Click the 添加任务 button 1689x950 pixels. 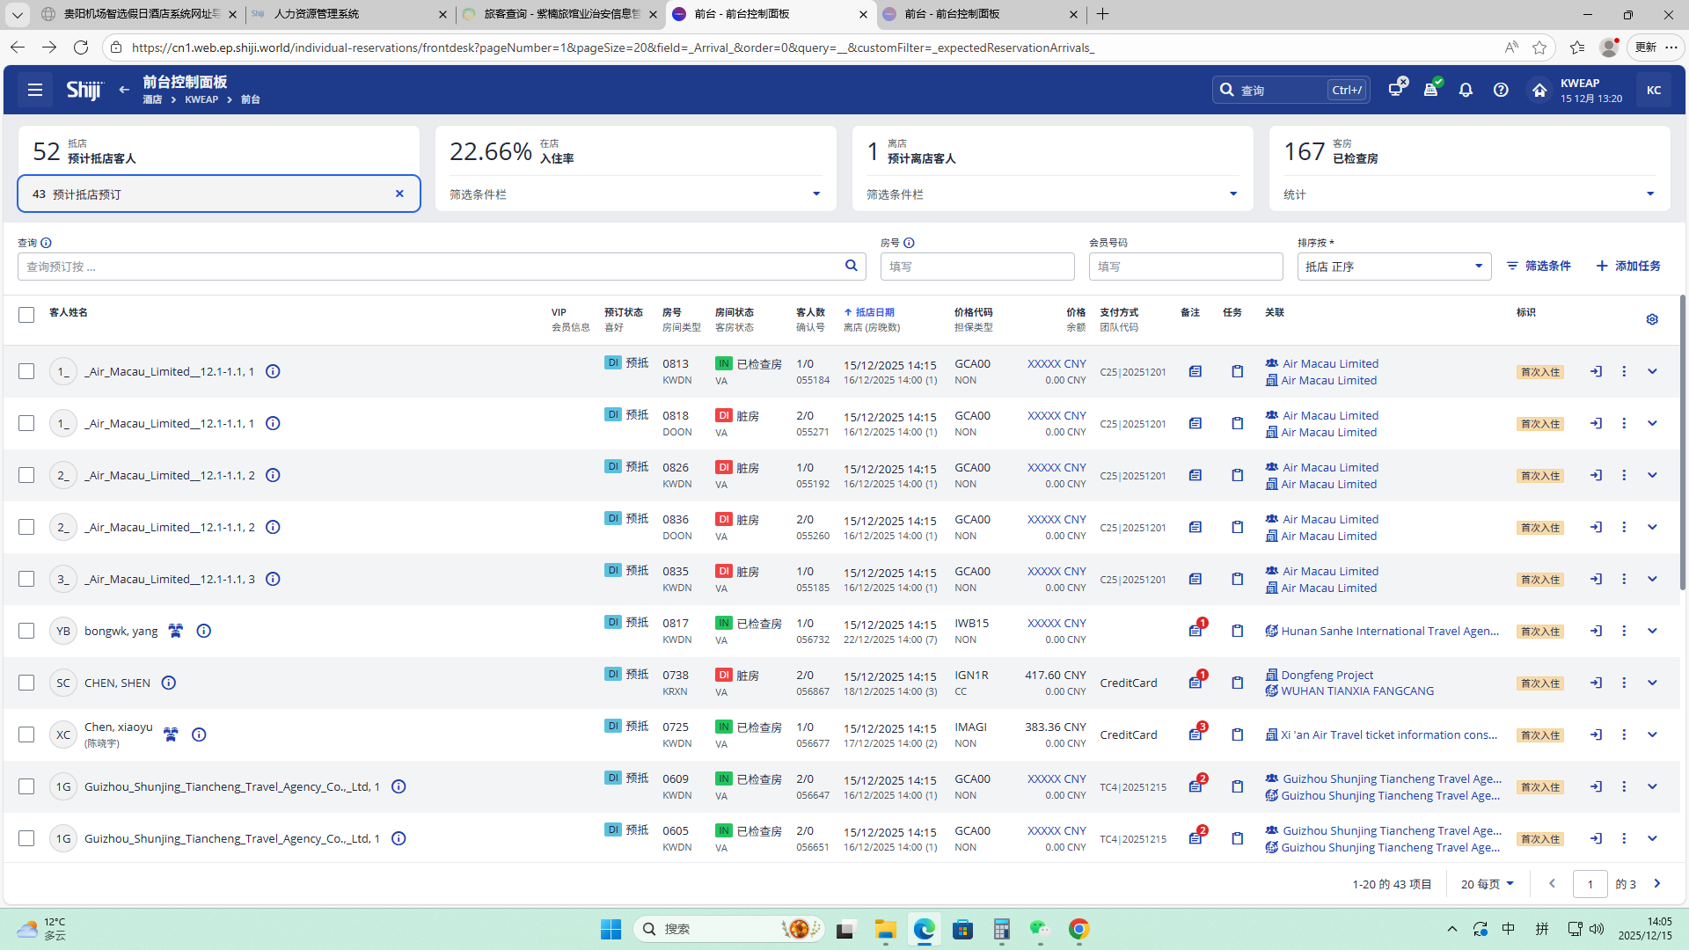click(x=1628, y=266)
